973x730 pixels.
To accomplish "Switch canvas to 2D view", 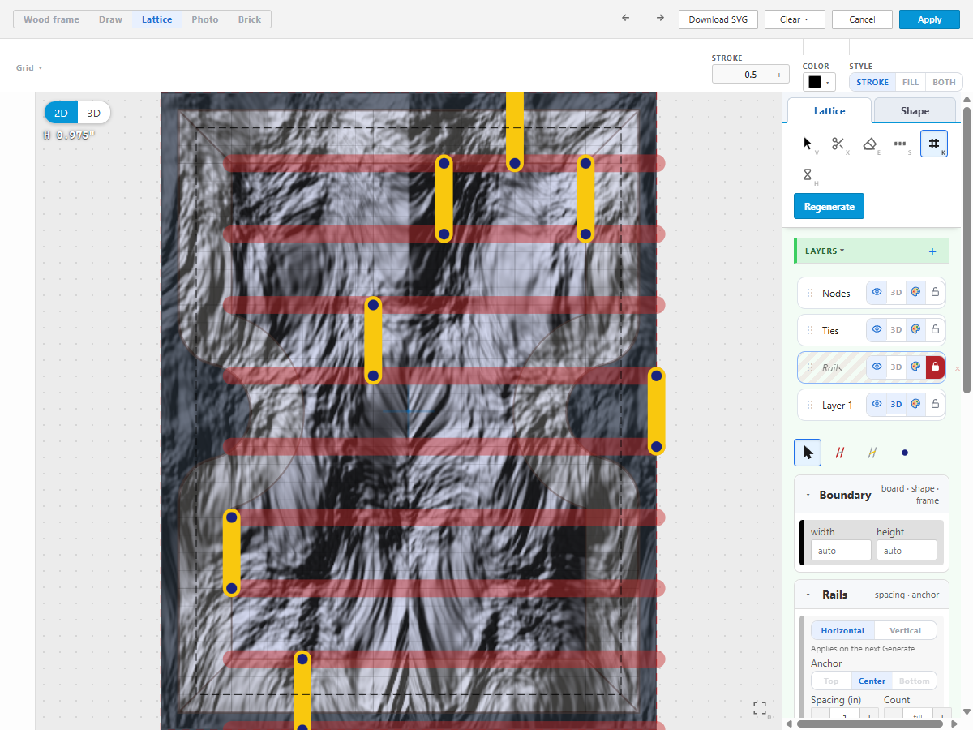I will point(61,113).
